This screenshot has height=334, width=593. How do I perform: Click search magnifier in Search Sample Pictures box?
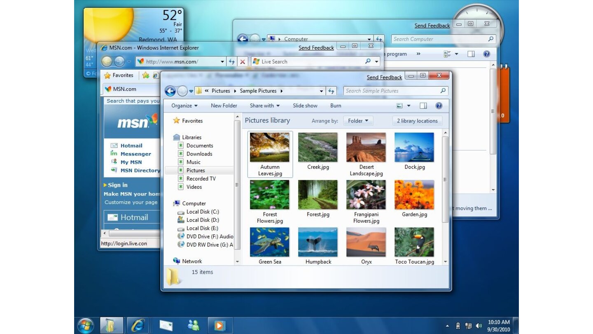[443, 91]
